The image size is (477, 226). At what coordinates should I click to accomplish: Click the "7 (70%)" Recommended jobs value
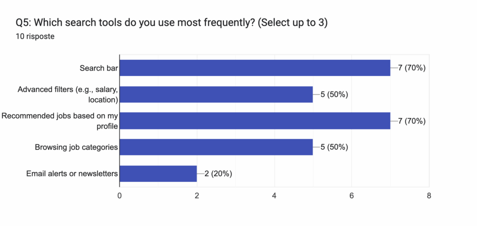[x=412, y=121]
